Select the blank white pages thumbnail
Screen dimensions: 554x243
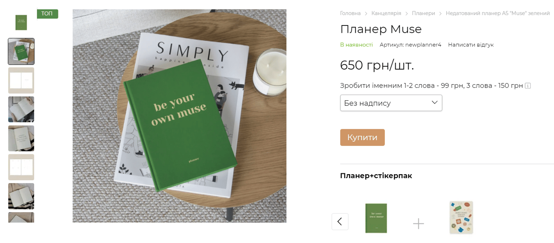(x=21, y=80)
